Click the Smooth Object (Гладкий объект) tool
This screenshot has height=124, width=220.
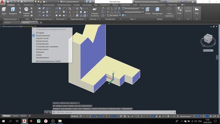tap(26, 12)
